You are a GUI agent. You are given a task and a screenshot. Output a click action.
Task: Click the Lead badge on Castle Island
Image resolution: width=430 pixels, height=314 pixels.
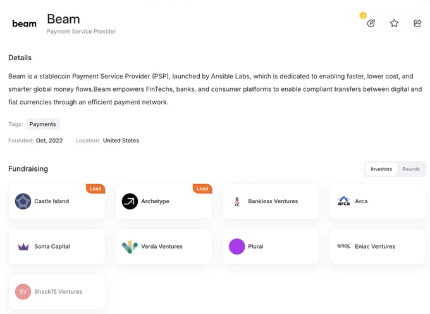(x=95, y=189)
